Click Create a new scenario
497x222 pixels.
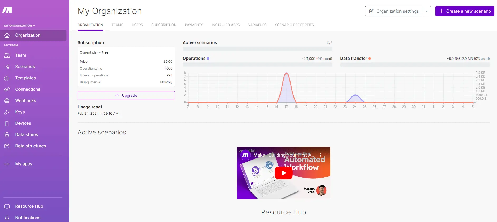click(465, 11)
